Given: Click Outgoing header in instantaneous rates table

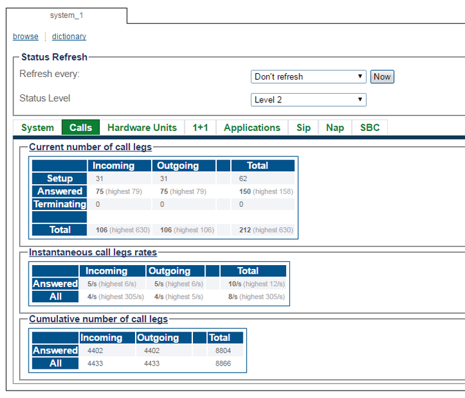Looking at the screenshot, I should (x=169, y=271).
